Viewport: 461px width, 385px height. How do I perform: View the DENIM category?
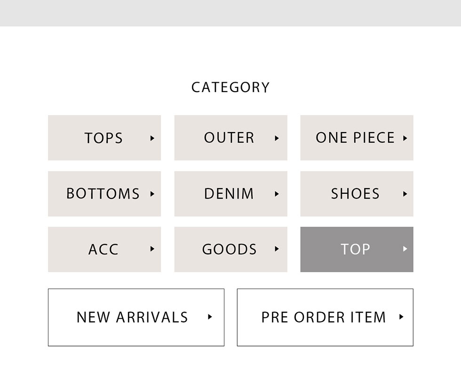coord(230,194)
